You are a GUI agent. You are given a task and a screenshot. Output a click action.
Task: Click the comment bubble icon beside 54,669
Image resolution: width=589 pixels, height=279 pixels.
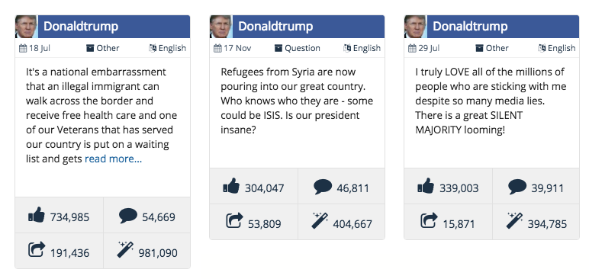128,216
